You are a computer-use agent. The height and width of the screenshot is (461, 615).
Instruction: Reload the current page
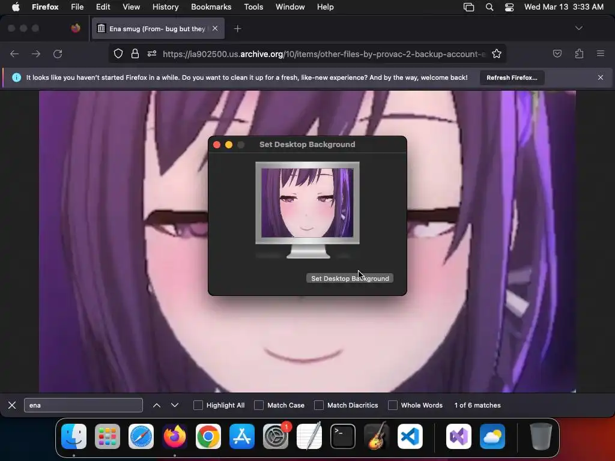click(58, 53)
